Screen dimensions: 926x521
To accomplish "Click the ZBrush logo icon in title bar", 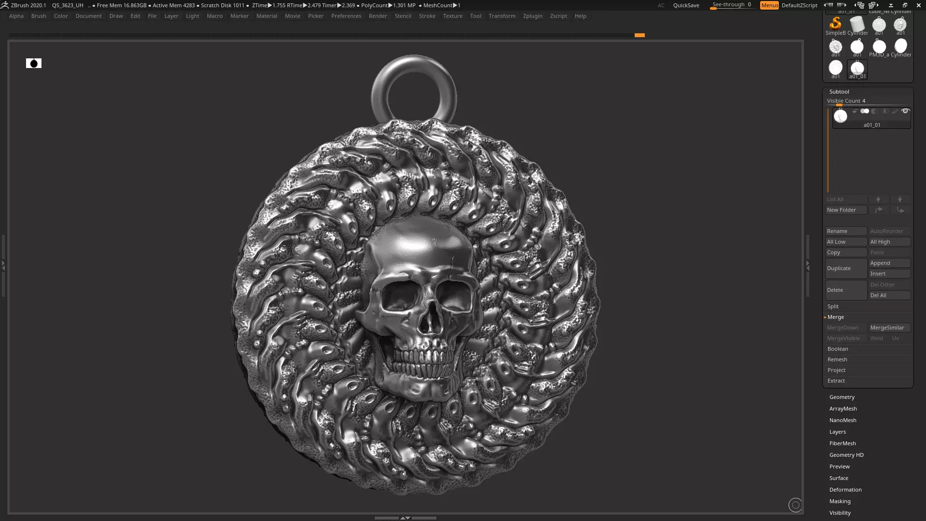I will (4, 5).
